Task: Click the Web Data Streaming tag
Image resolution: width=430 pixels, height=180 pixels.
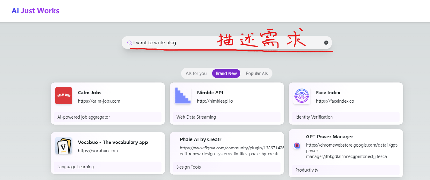Action: click(x=227, y=117)
